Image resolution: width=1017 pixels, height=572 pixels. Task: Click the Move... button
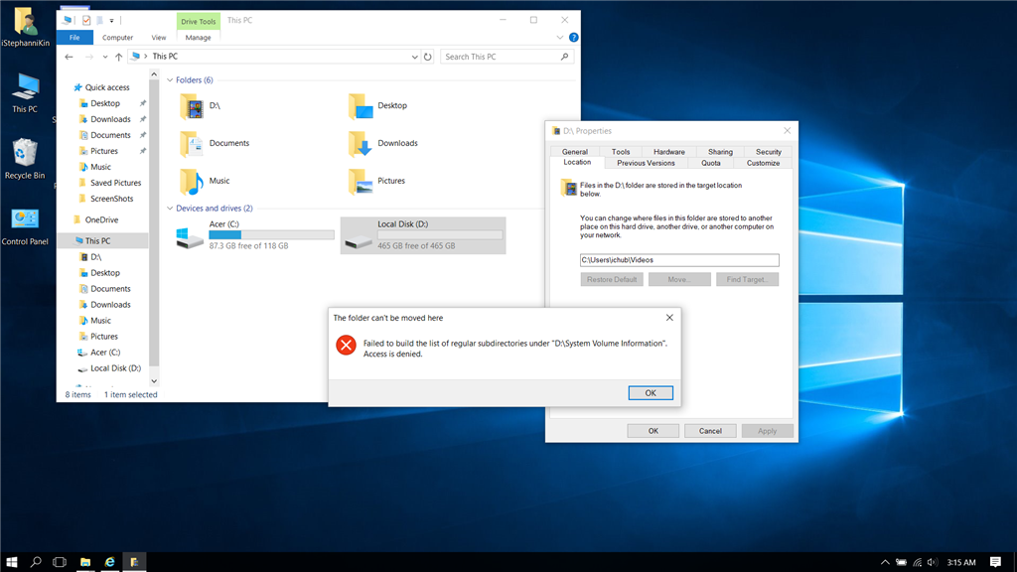point(679,279)
